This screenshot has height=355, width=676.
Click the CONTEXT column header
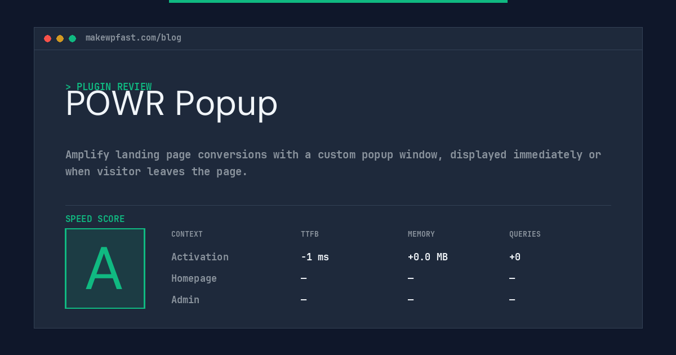(x=187, y=234)
